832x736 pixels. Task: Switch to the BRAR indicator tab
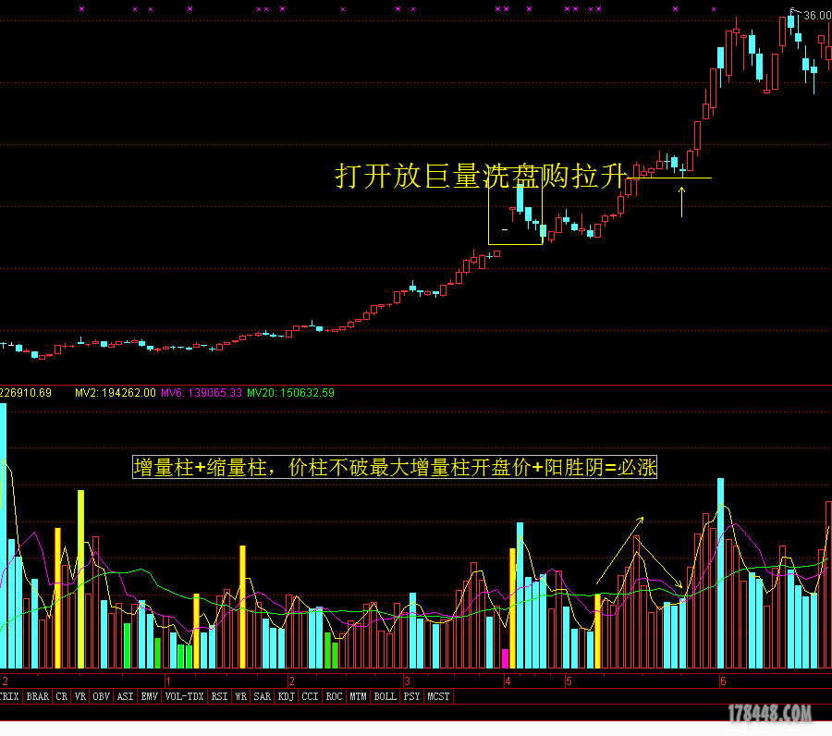(38, 696)
